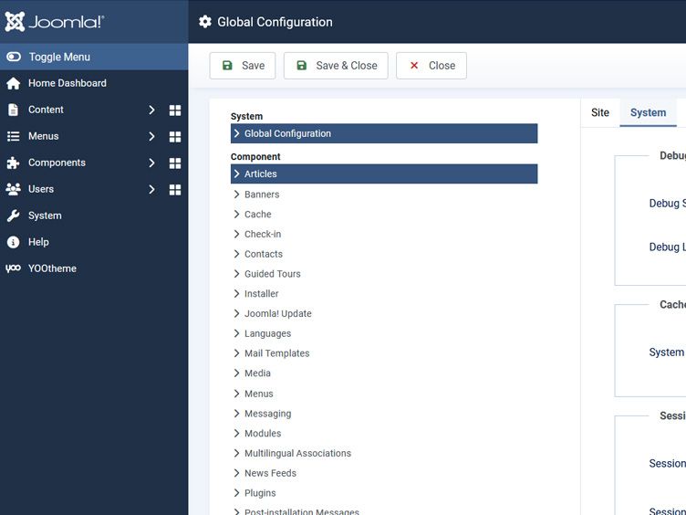Click the Save & Close button
Image resolution: width=686 pixels, height=515 pixels.
coord(336,66)
